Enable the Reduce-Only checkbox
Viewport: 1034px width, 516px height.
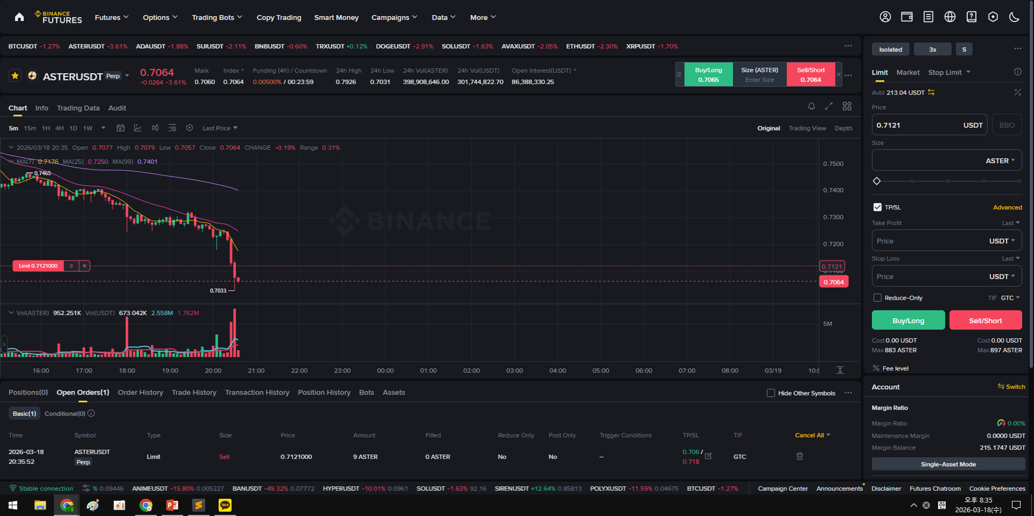pos(877,297)
